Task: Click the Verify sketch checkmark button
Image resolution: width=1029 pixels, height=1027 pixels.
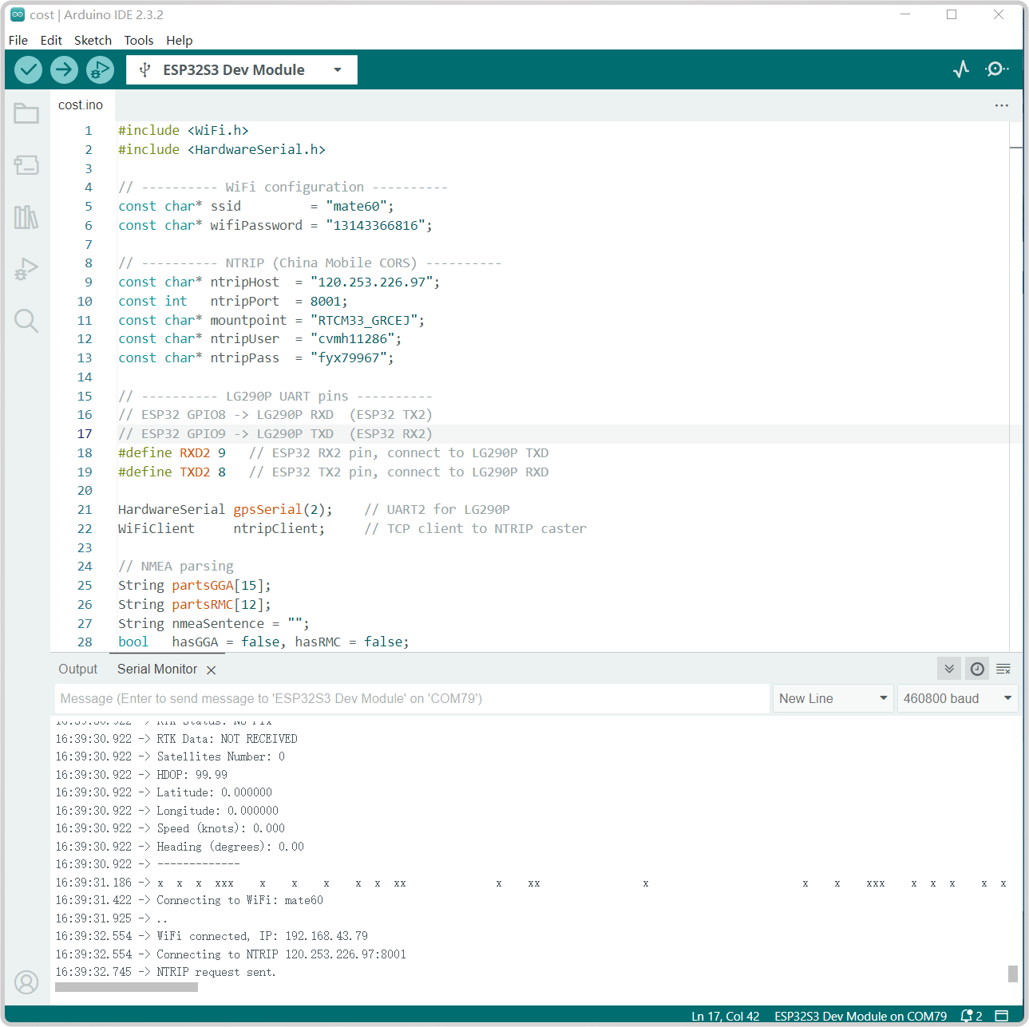Action: [x=28, y=70]
